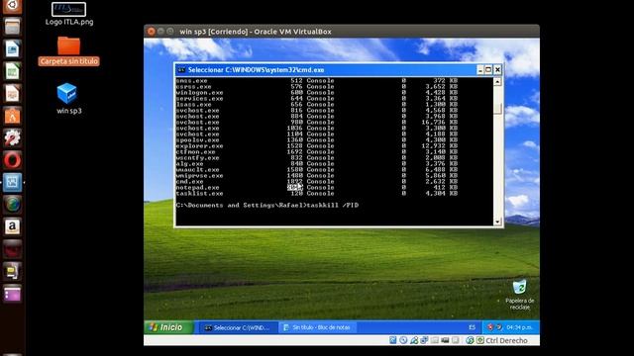Viewport: 634px width, 356px height.
Task: Click the 'spoolsv.exe' process row
Action: [x=317, y=139]
